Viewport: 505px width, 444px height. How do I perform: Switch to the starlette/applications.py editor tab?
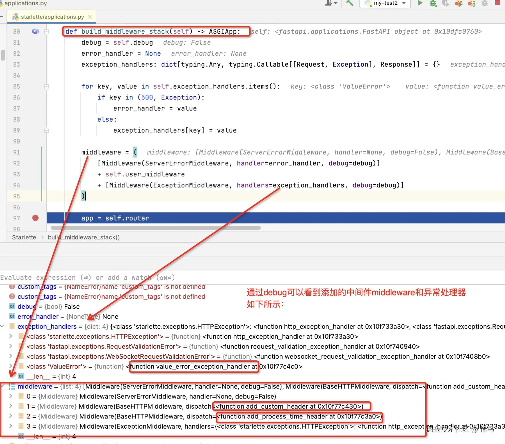(52, 17)
